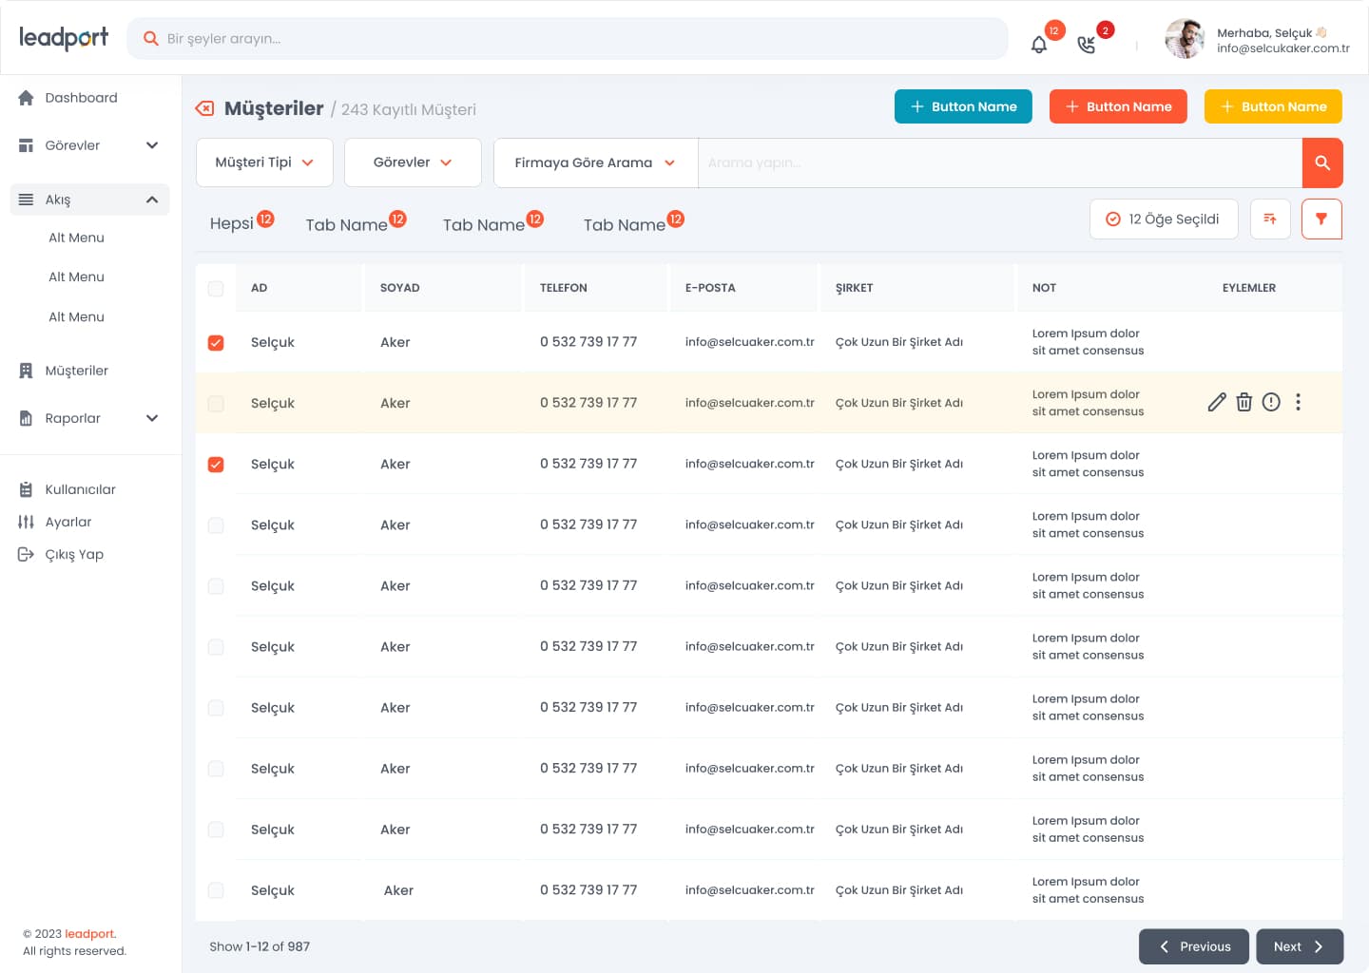This screenshot has width=1369, height=973.
Task: Click the back arrow icon beside Müşteriler
Action: coord(204,108)
